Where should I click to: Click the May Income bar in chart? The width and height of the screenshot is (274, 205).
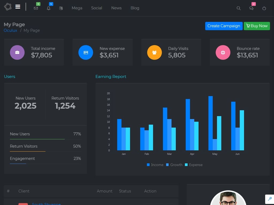(x=210, y=123)
